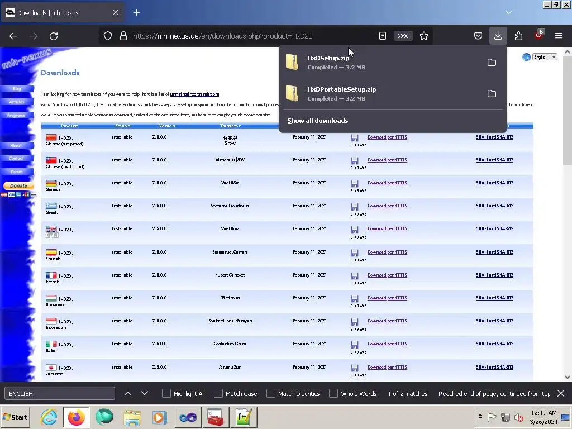Open Forum in the sidebar menu

(16, 171)
